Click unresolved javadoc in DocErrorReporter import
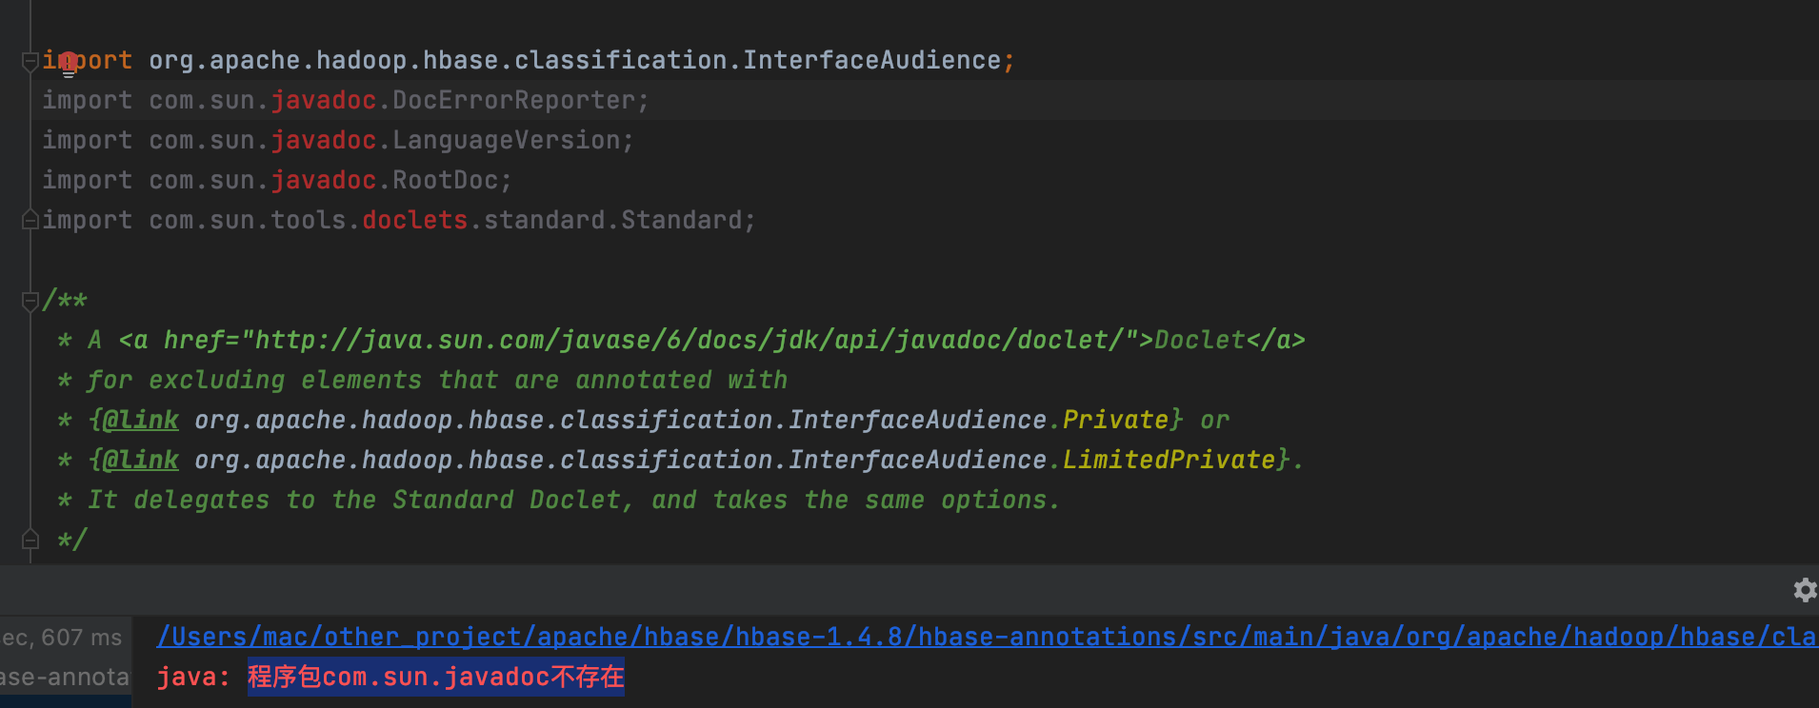 pyautogui.click(x=323, y=101)
